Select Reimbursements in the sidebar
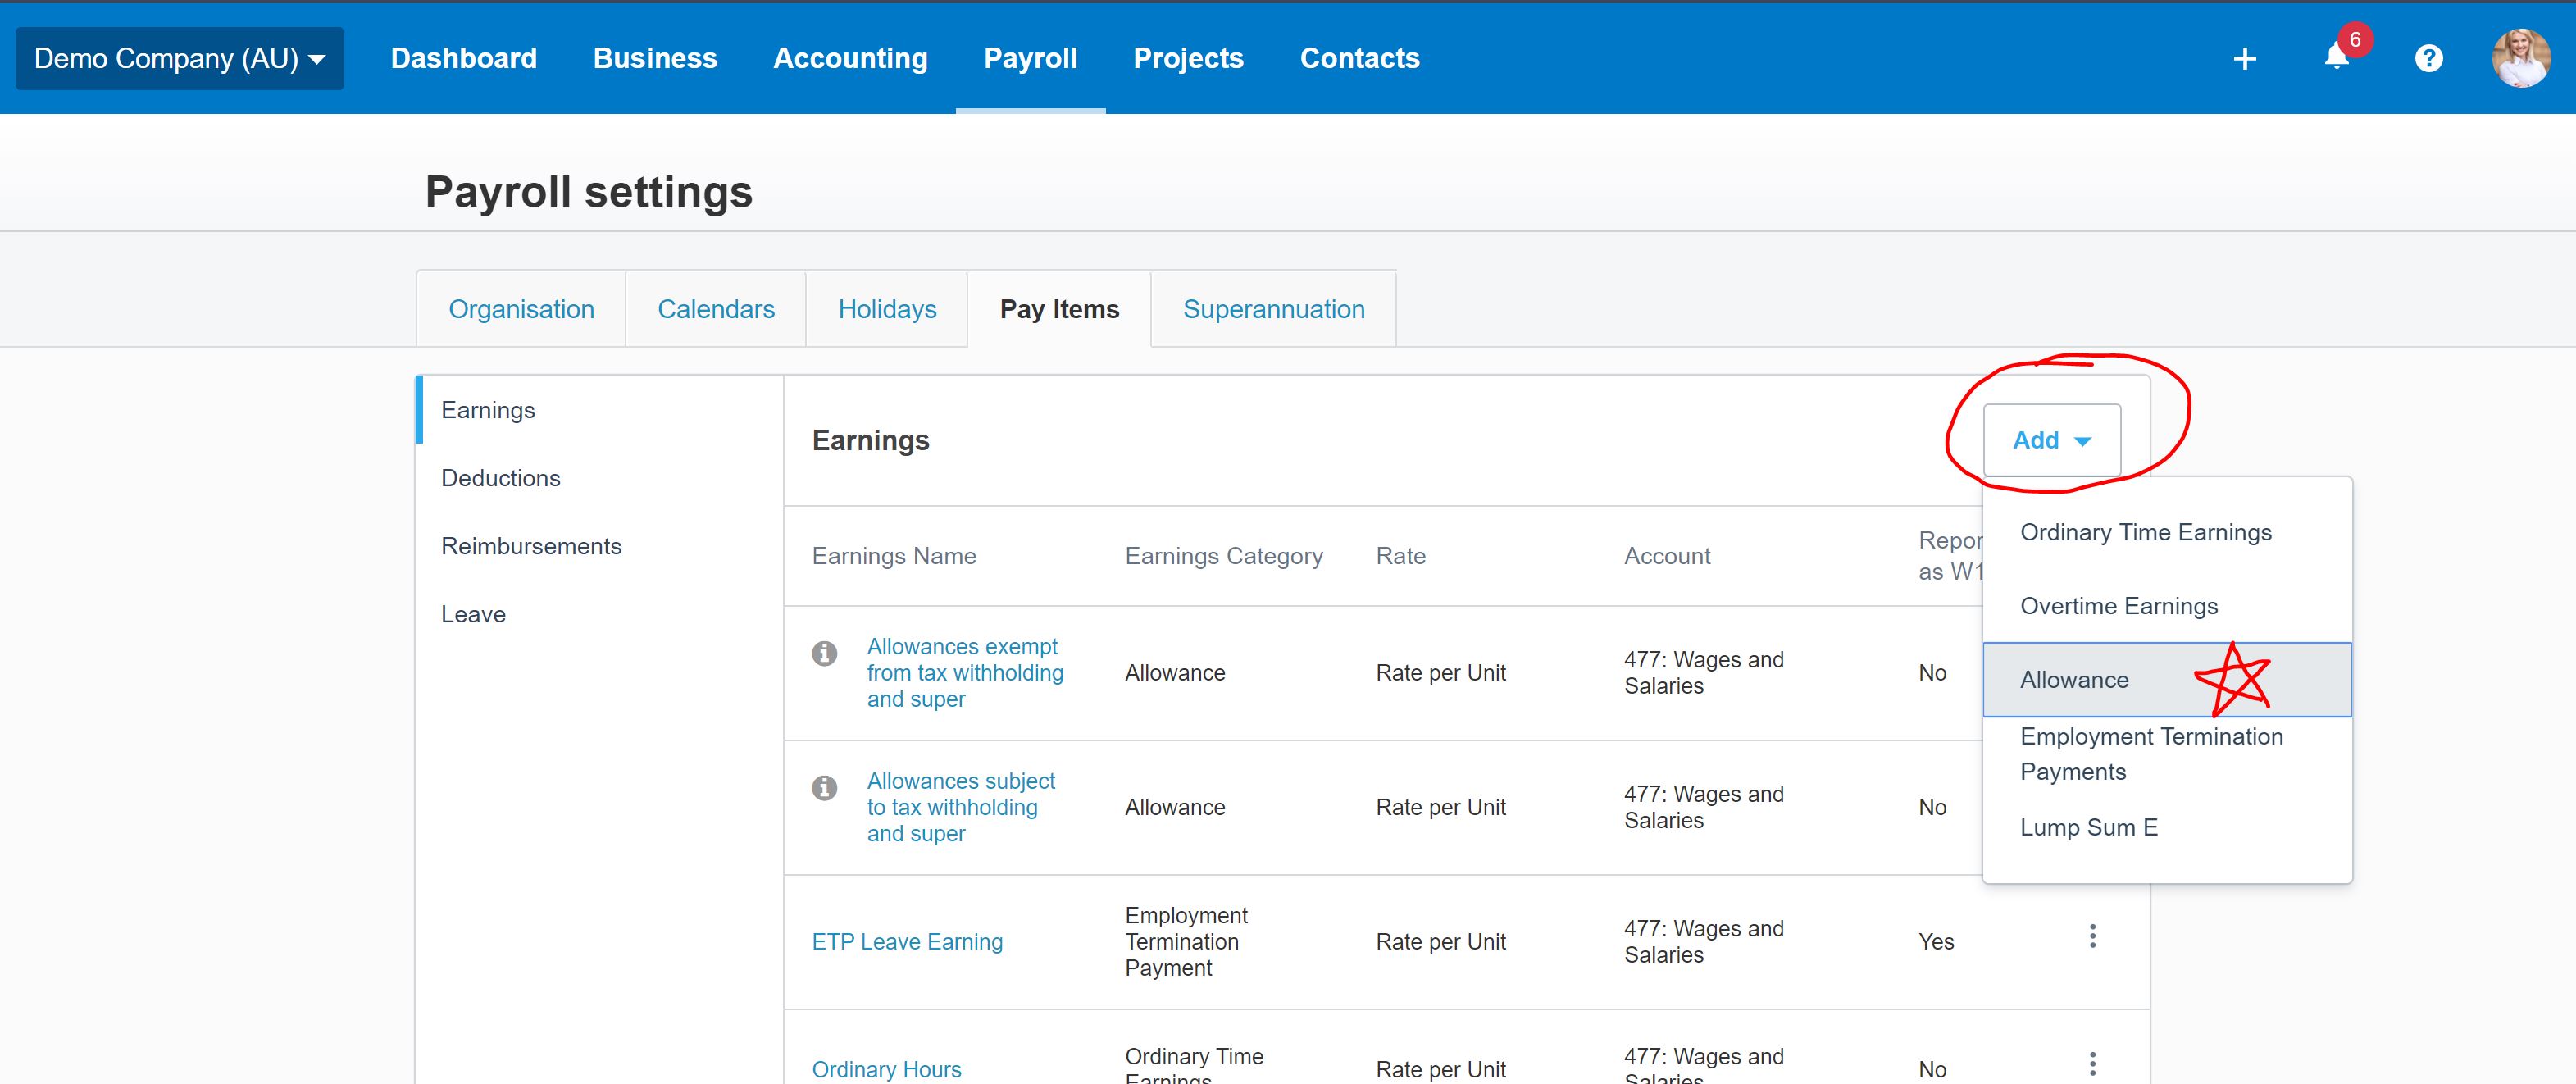 531,545
